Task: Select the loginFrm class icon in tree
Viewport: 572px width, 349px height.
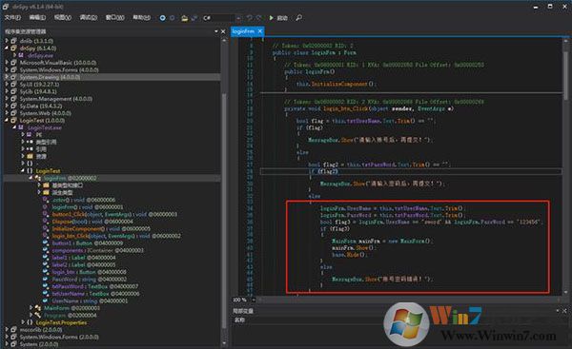Action: coord(38,178)
